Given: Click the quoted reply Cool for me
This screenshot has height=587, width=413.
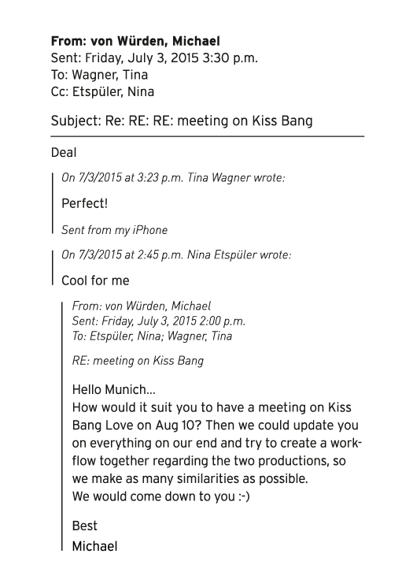Looking at the screenshot, I should click(95, 280).
